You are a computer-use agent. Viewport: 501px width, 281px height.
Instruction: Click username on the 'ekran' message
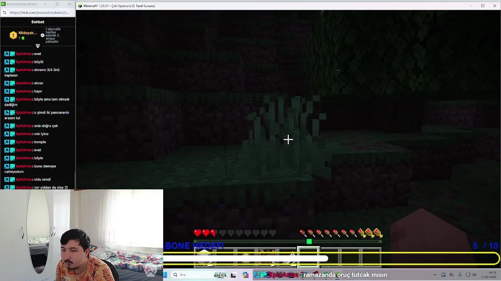(x=24, y=83)
